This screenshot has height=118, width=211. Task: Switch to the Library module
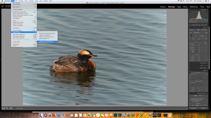coord(163,7)
